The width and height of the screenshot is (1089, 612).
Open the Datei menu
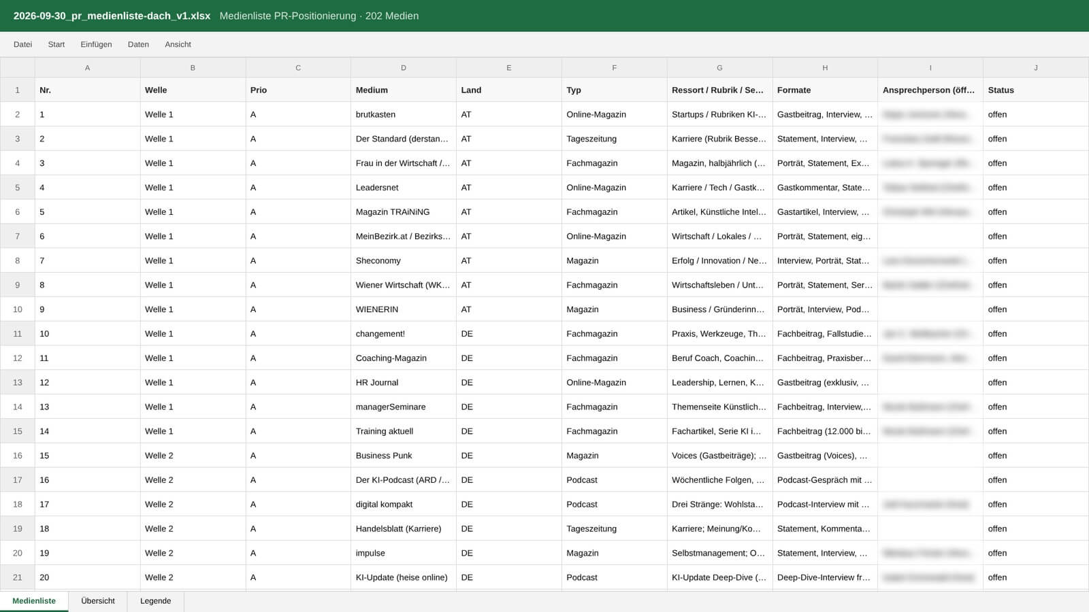(x=22, y=44)
